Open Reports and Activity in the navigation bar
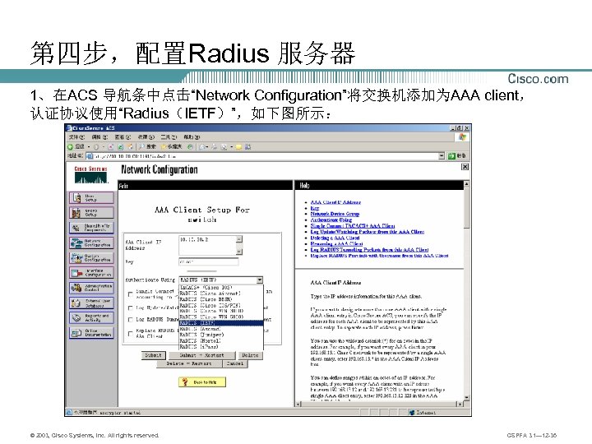 [x=91, y=318]
